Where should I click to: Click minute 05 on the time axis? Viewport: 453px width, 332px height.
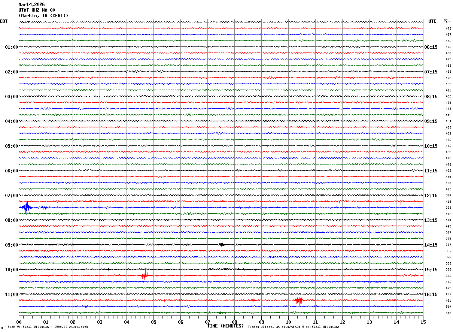pyautogui.click(x=153, y=322)
